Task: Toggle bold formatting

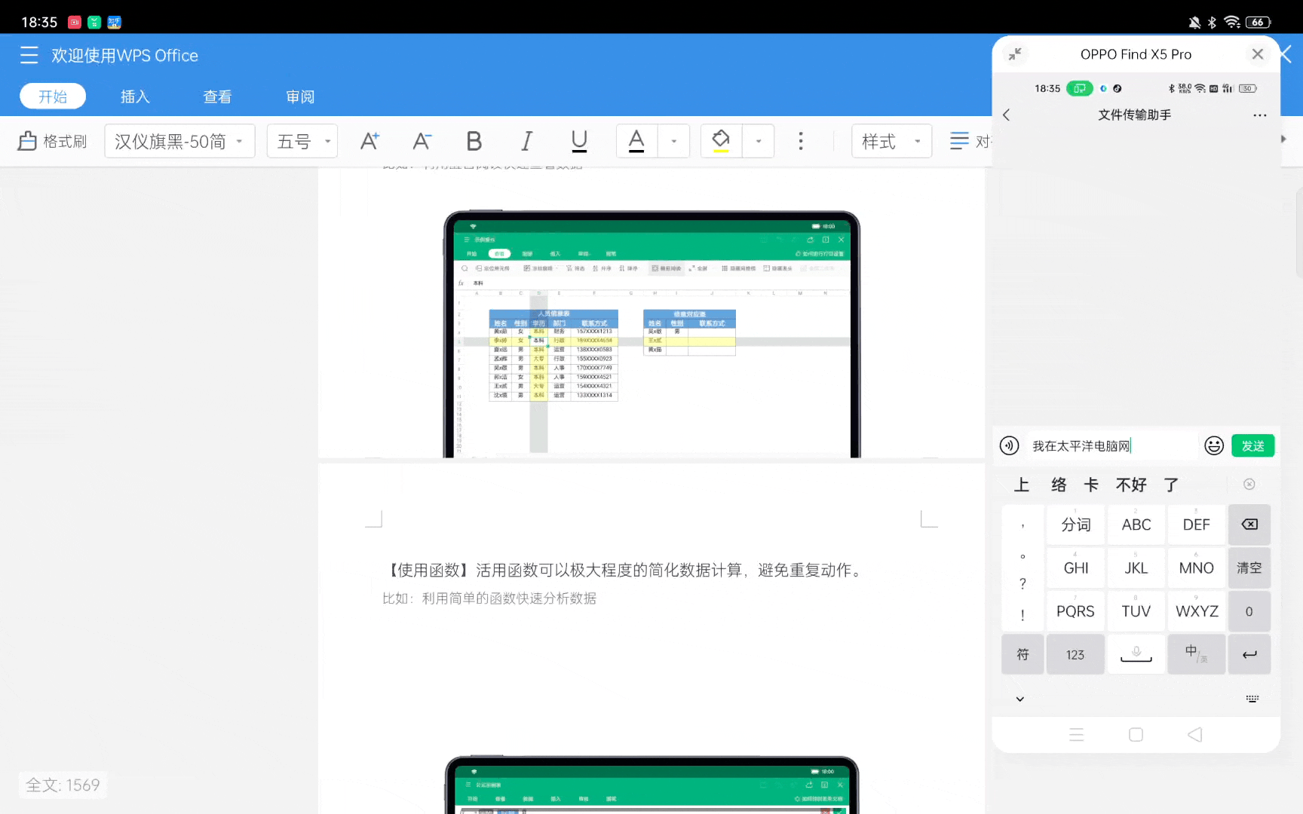Action: pos(474,141)
